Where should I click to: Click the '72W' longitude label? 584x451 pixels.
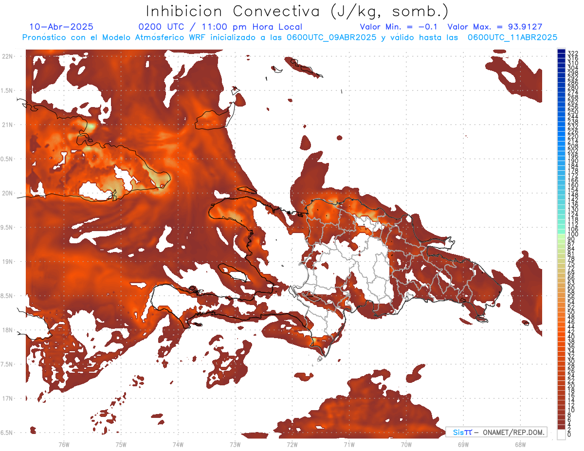pyautogui.click(x=292, y=444)
